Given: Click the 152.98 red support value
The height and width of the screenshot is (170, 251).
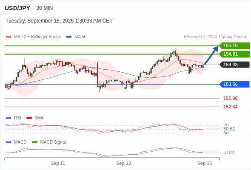Looking at the screenshot, I should (230, 98).
